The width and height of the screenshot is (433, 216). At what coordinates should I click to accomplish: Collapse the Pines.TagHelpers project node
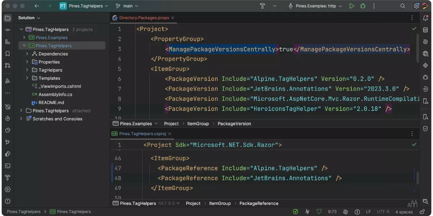(x=24, y=46)
